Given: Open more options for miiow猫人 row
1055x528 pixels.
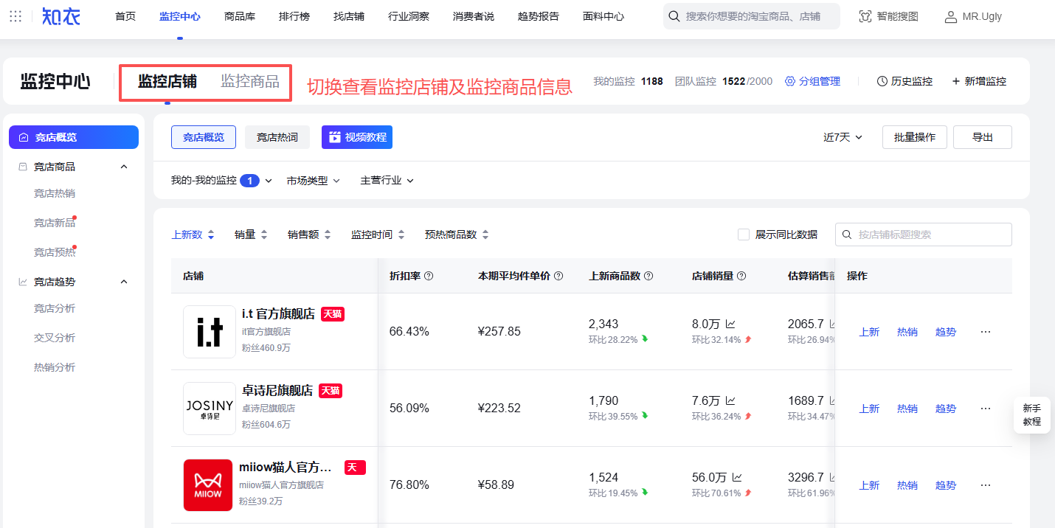Looking at the screenshot, I should point(986,485).
